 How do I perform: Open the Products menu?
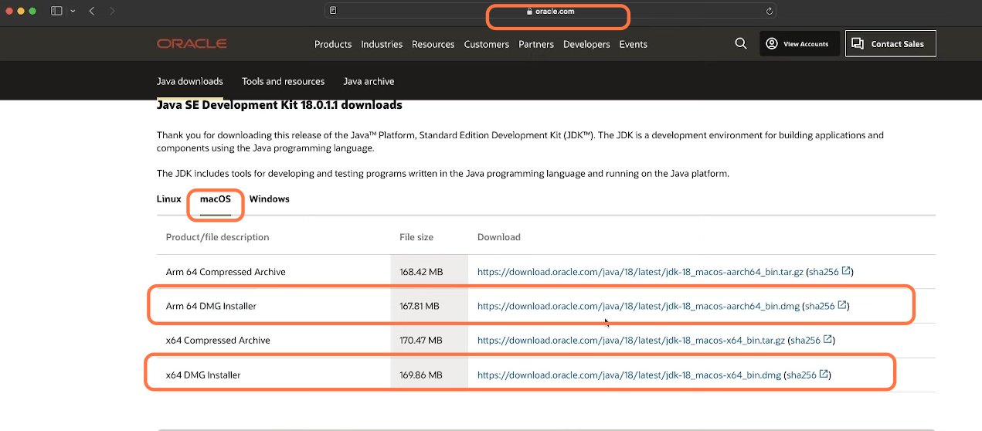coord(333,44)
